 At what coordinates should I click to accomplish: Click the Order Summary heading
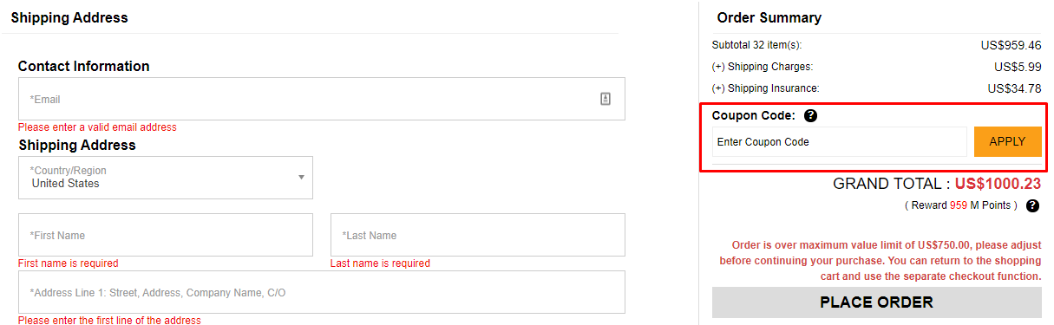[x=769, y=17]
